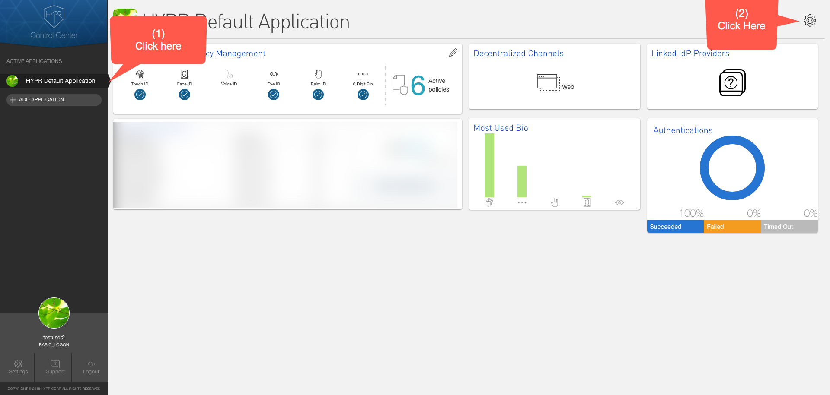Click the unknown IdP question mark icon
The width and height of the screenshot is (830, 395).
coord(732,82)
